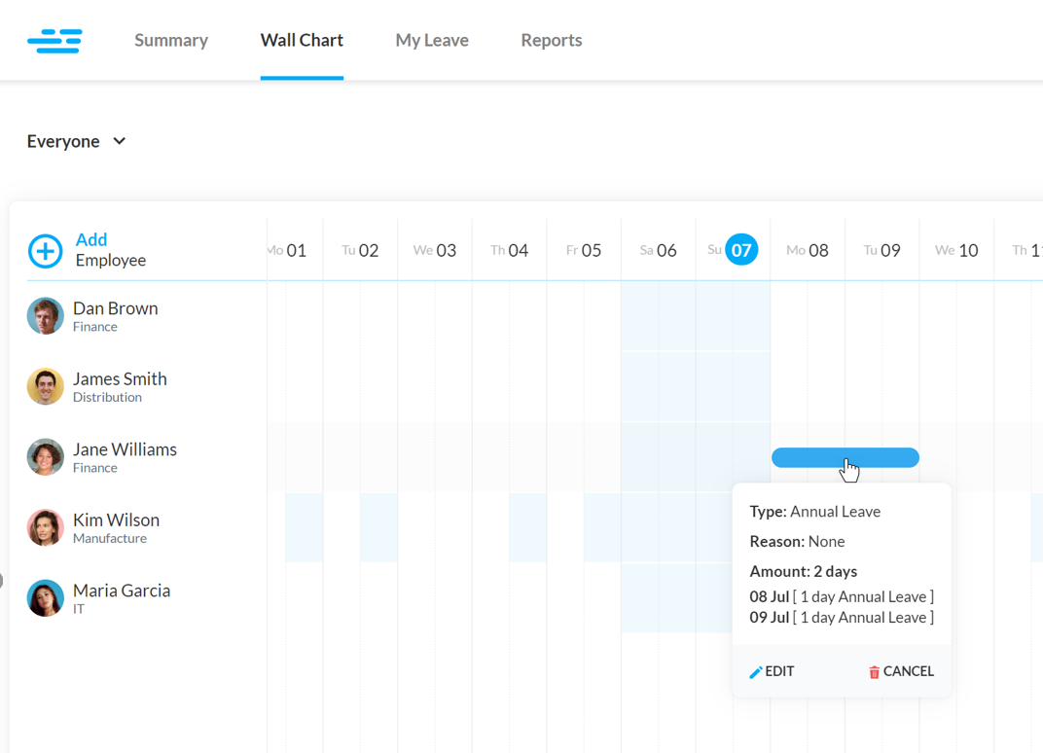
Task: Click the app logo icon
Action: click(x=54, y=41)
